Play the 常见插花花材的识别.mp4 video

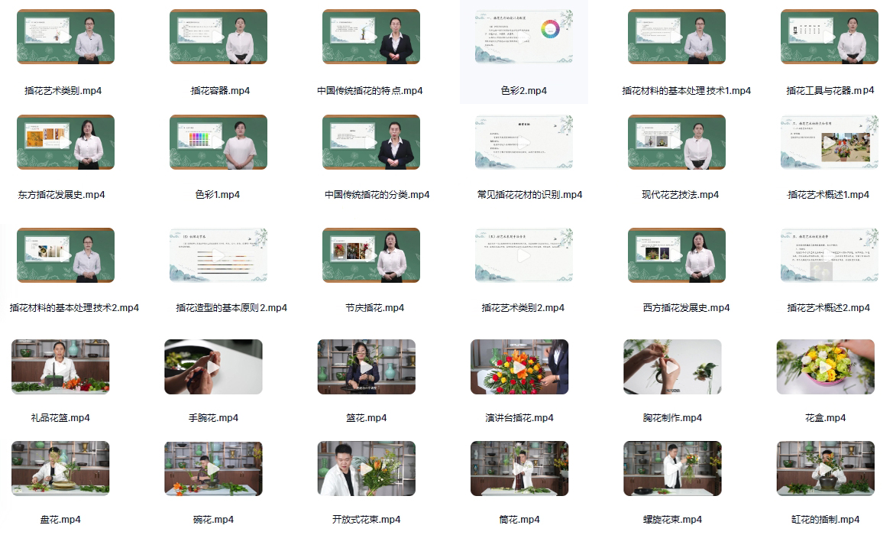tap(524, 142)
